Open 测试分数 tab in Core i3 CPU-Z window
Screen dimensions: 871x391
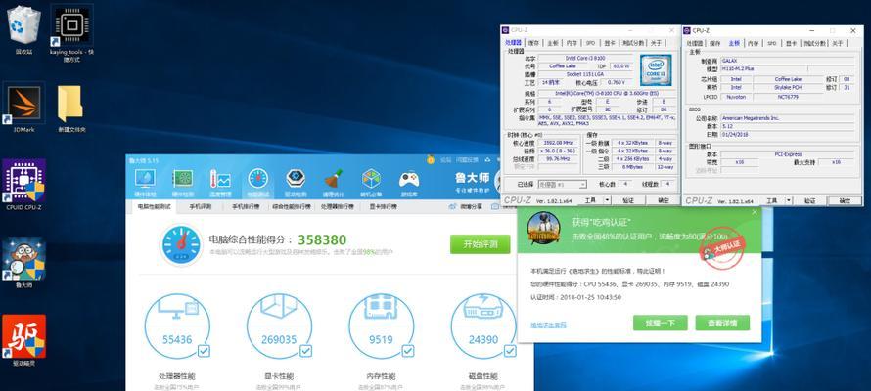[x=632, y=43]
